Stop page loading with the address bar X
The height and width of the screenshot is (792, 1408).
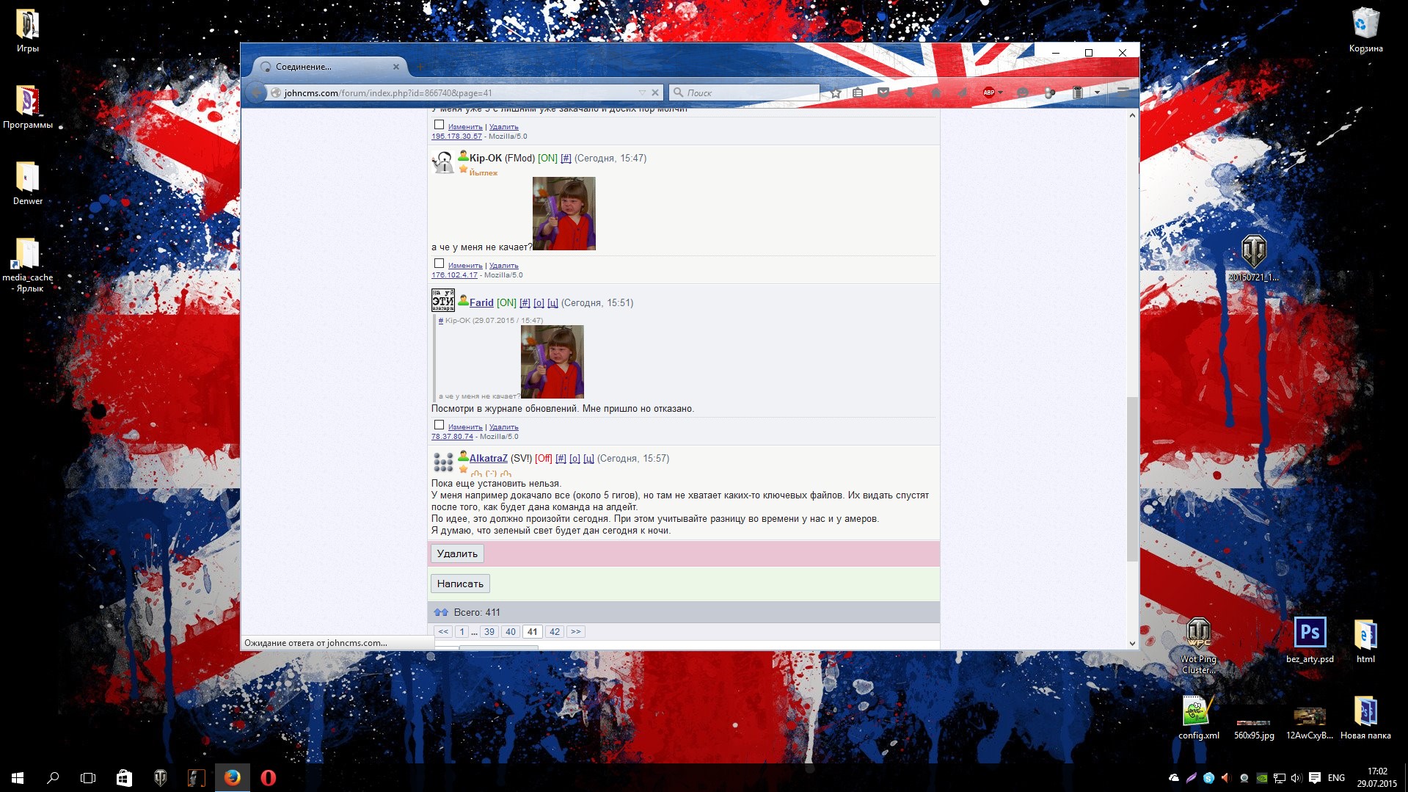(655, 92)
